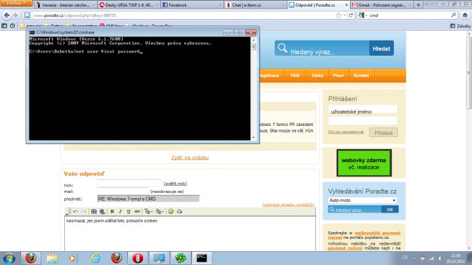Show smiley shortcuts via zobrazit zkratky link
This screenshot has width=472, height=265.
288,205
